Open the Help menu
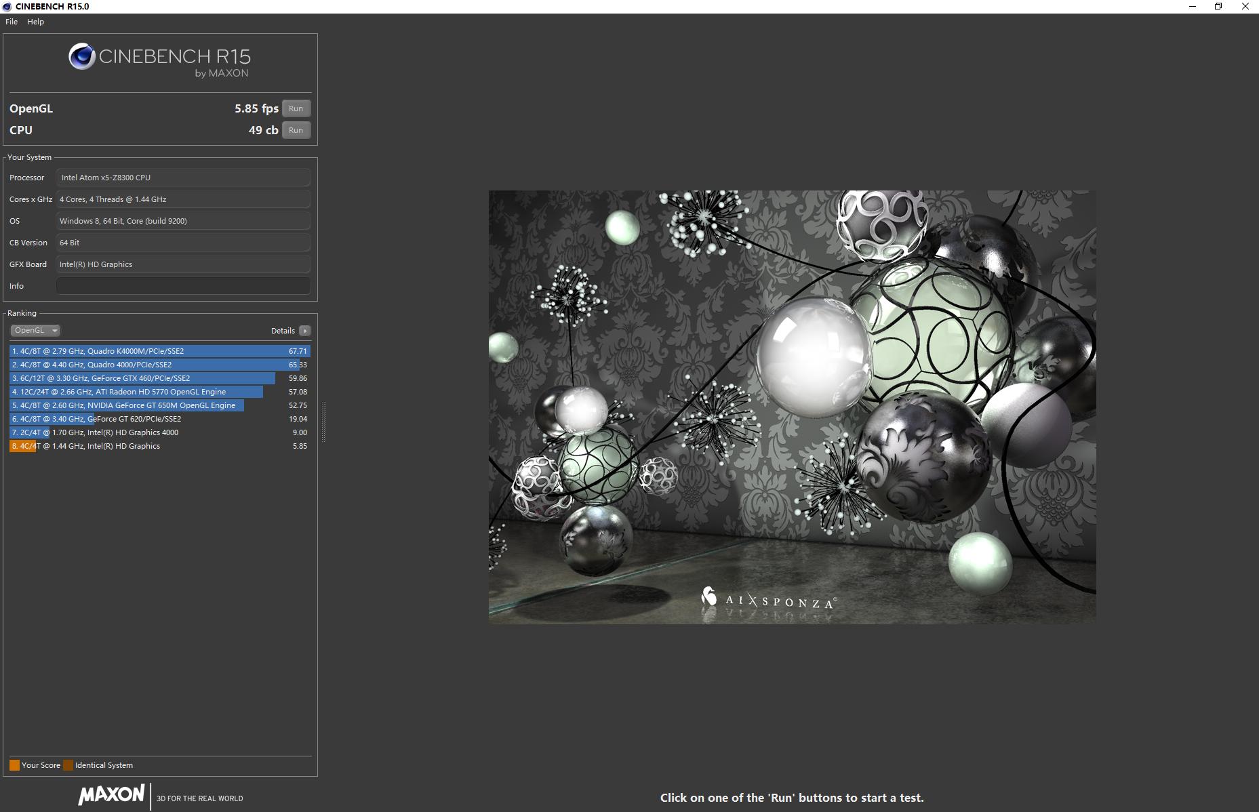Screen dimensions: 1259x812 tap(35, 22)
